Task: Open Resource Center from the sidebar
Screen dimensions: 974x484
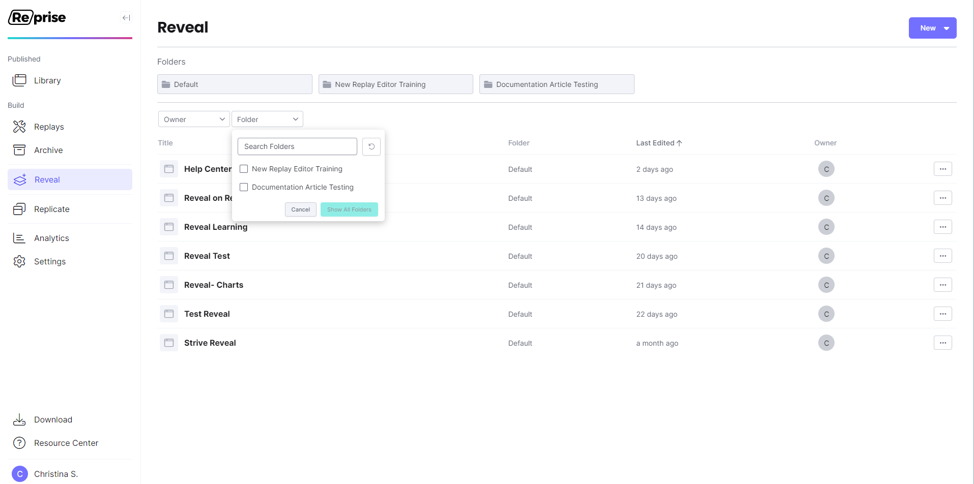Action: (x=66, y=443)
